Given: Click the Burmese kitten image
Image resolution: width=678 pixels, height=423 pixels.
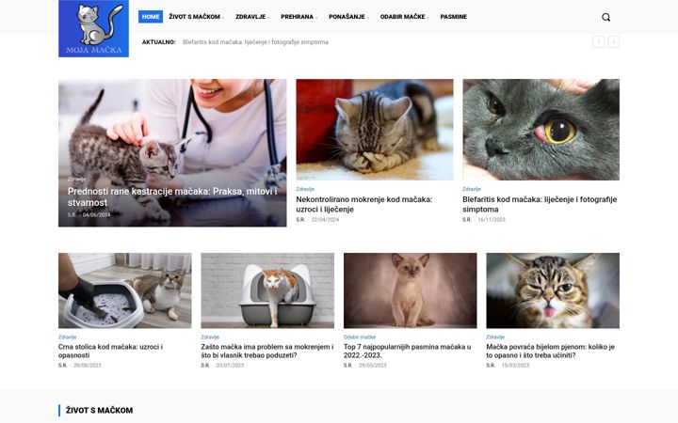Looking at the screenshot, I should (410, 290).
